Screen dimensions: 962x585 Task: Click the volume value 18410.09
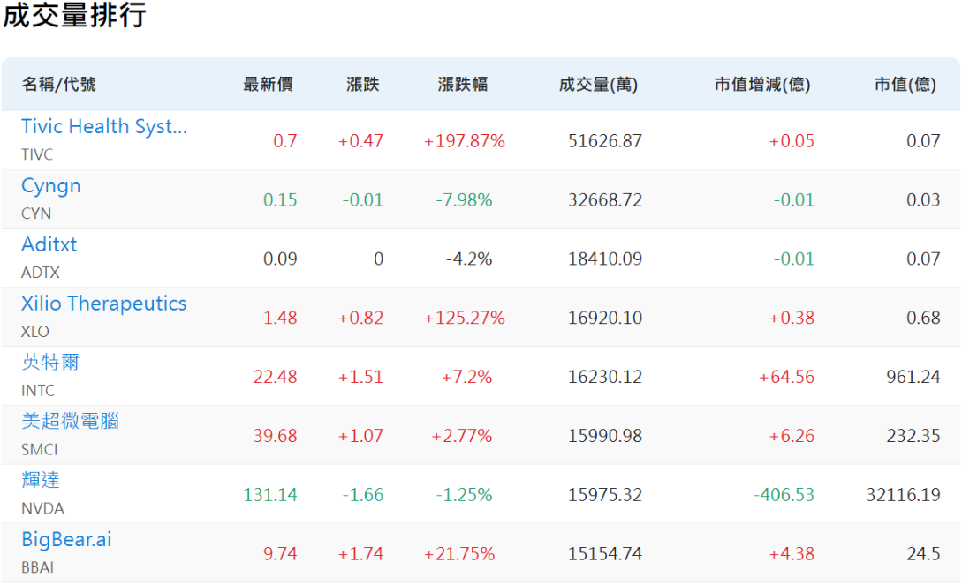click(x=605, y=259)
